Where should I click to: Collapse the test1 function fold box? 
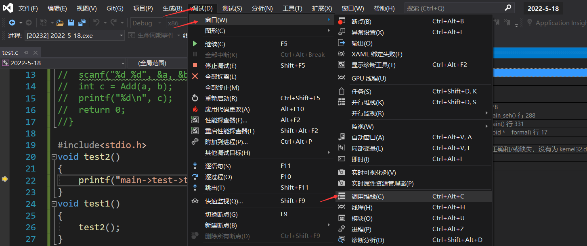[x=54, y=204]
